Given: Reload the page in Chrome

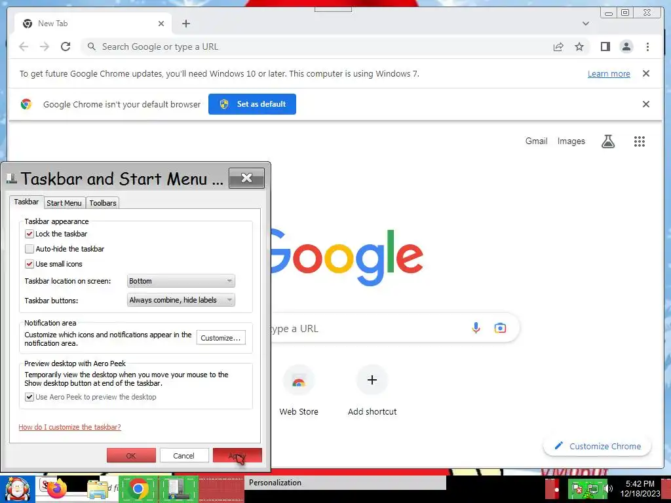Looking at the screenshot, I should tap(66, 47).
